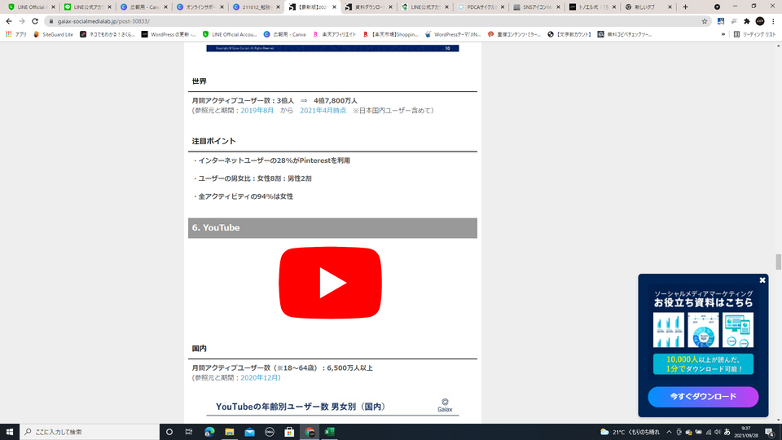Viewport: 782px width, 440px height.
Task: Click the page vertical scrollbar thumb
Action: click(x=778, y=262)
